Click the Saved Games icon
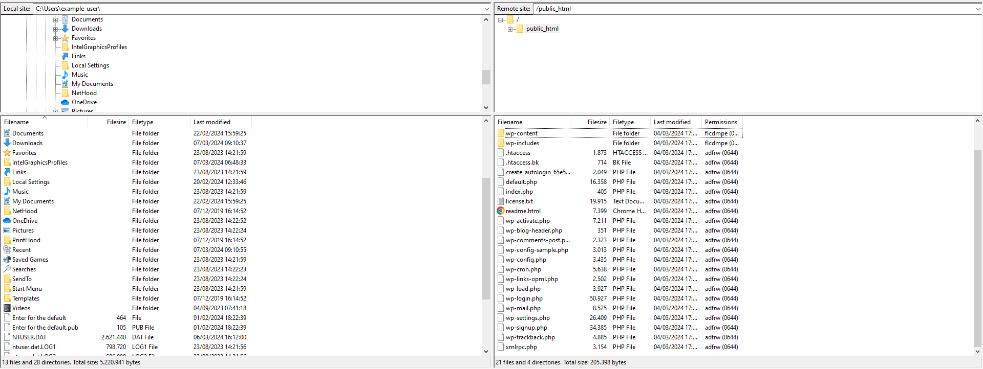This screenshot has height=369, width=983. click(x=7, y=260)
